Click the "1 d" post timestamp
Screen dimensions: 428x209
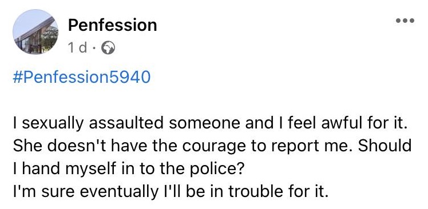point(78,49)
